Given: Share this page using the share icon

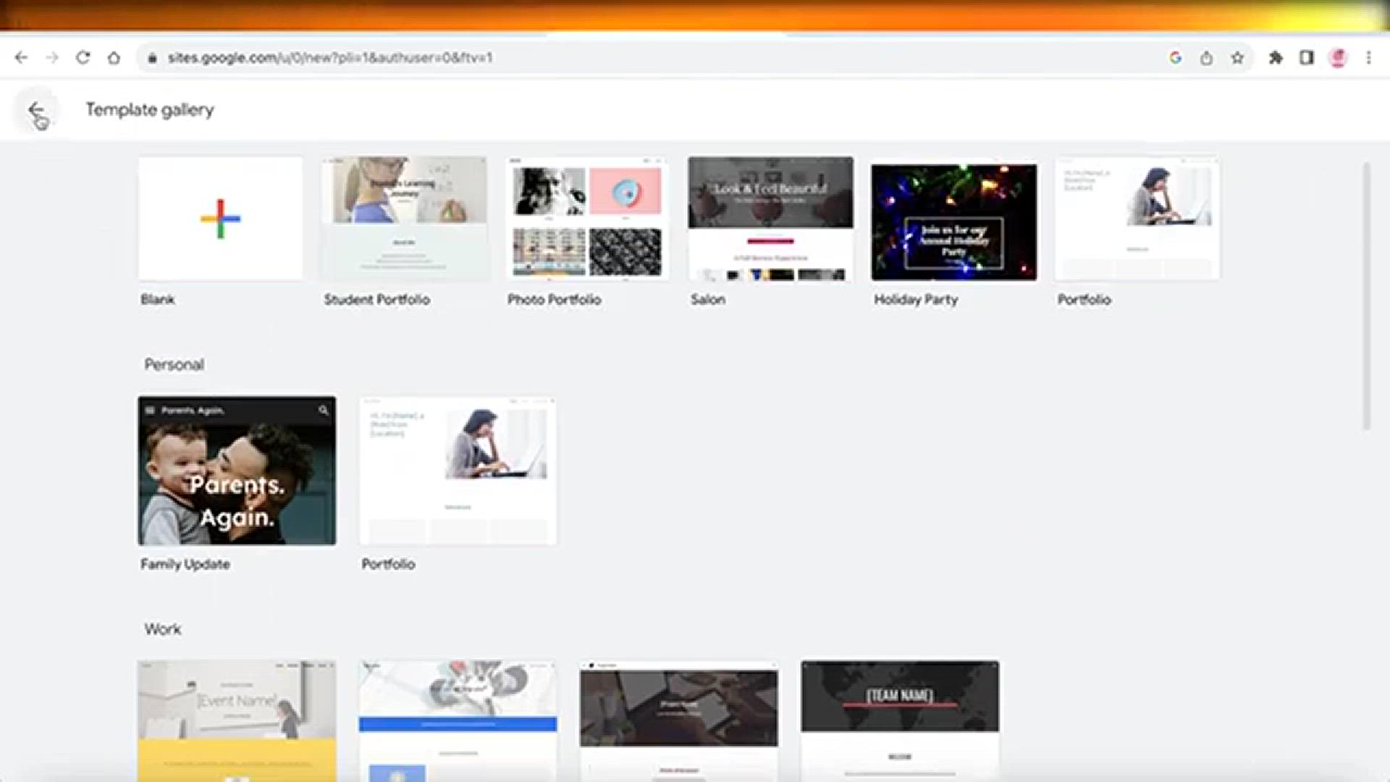Looking at the screenshot, I should 1206,58.
